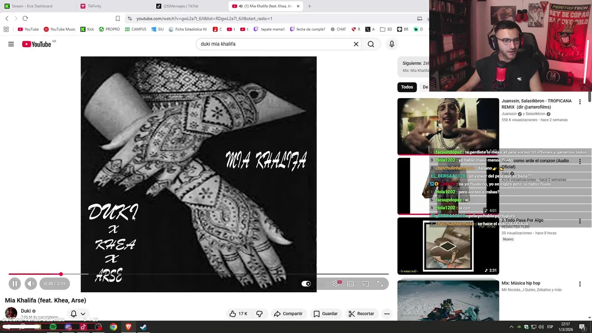
Task: Save the video with Guardar
Action: click(326, 314)
